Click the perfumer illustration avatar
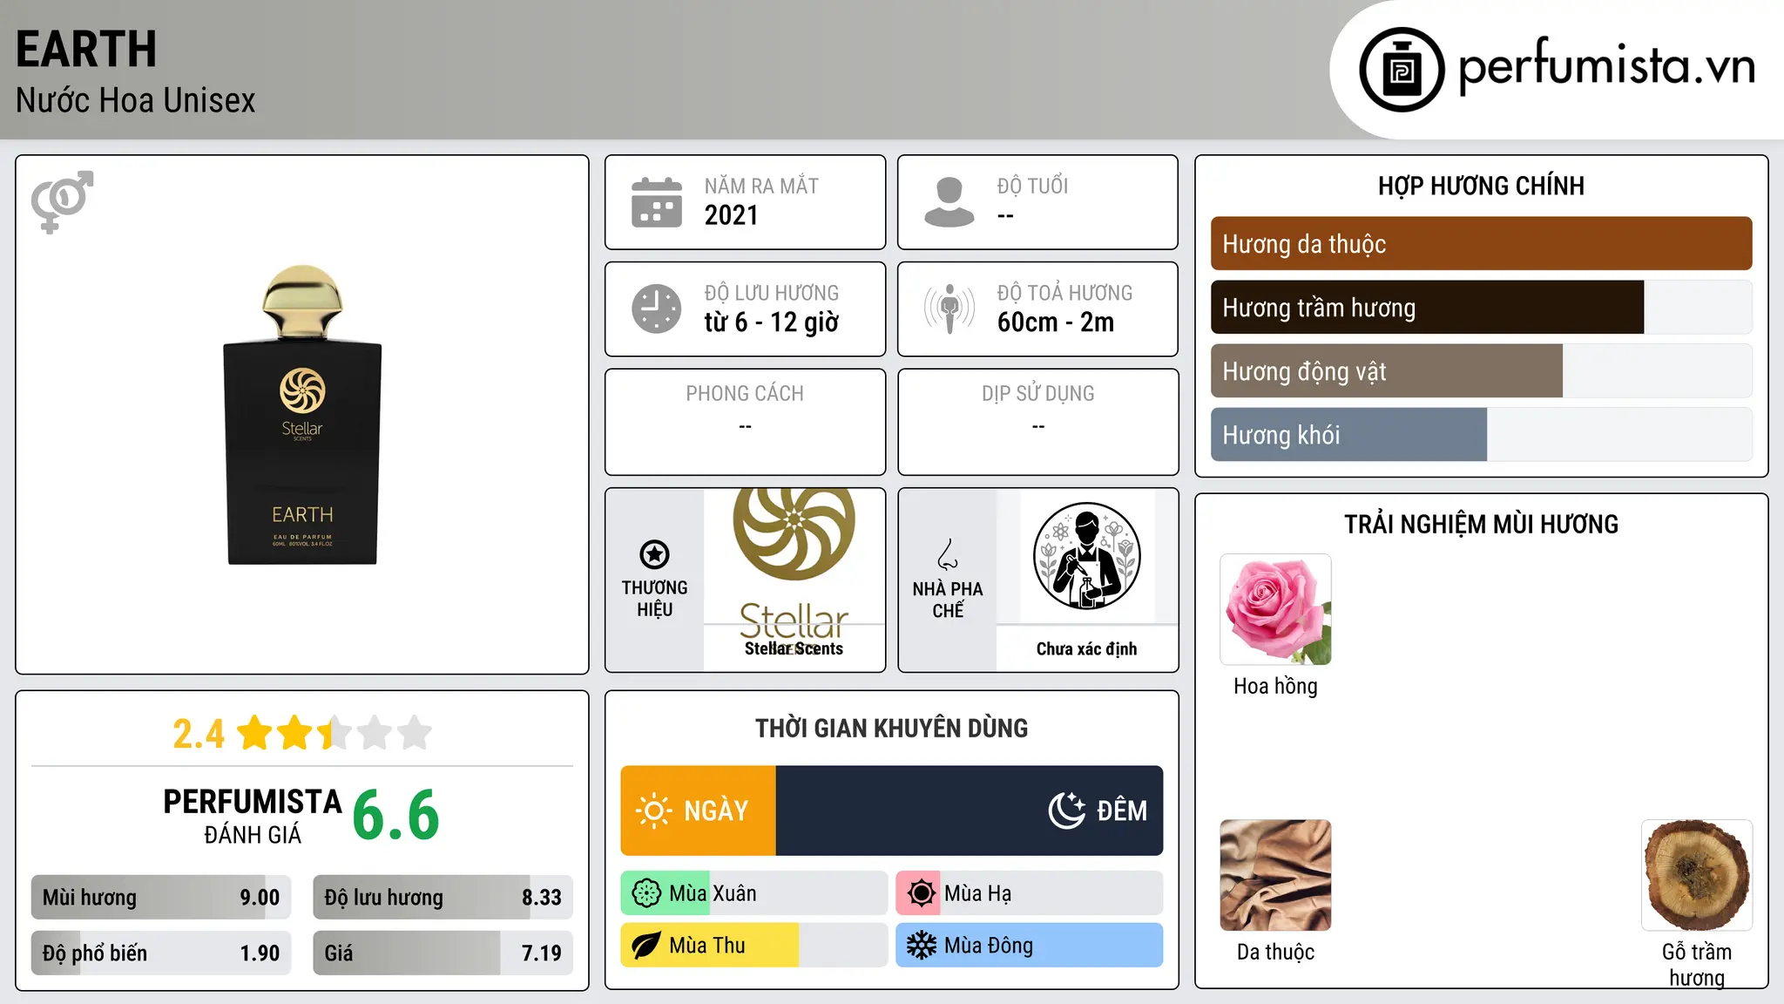The width and height of the screenshot is (1784, 1004). coord(1087,556)
